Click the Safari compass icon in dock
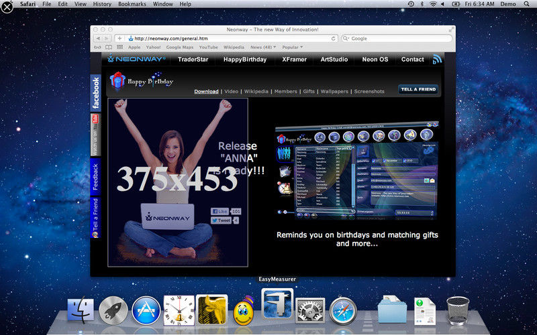537x335 pixels. coord(343,310)
